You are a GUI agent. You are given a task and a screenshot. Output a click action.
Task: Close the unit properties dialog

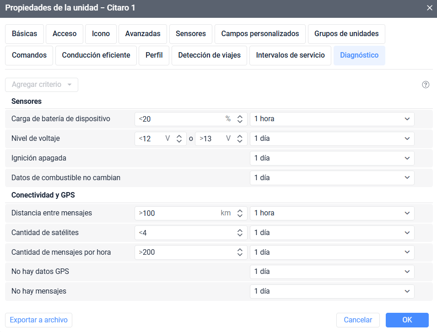(x=429, y=8)
